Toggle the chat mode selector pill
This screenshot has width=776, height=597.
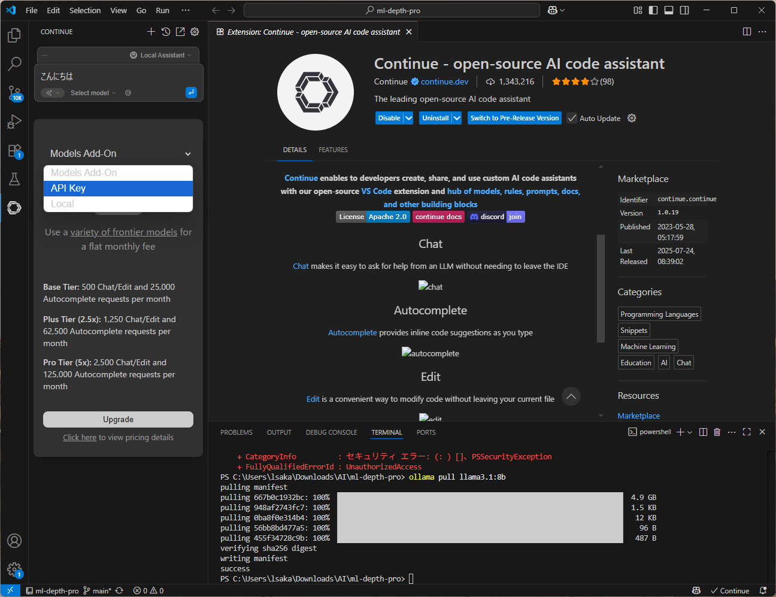click(52, 93)
